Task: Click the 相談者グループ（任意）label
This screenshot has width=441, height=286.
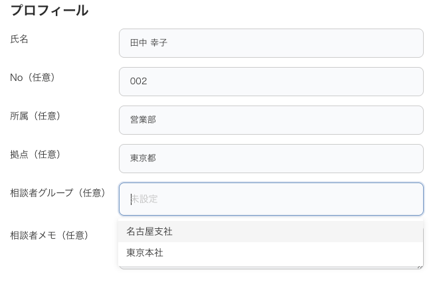Action: (x=58, y=192)
